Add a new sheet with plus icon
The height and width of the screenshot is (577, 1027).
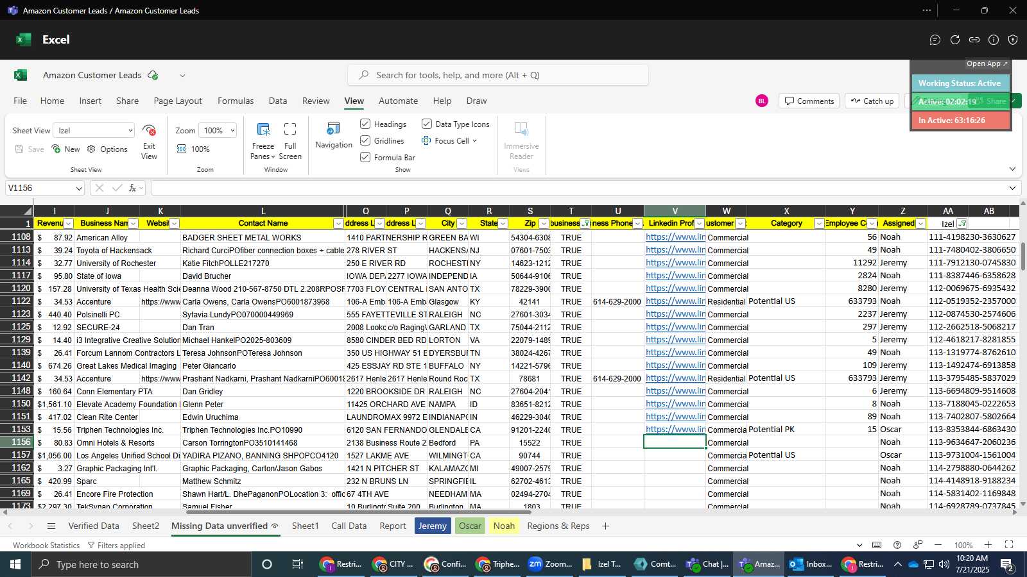coord(605,526)
